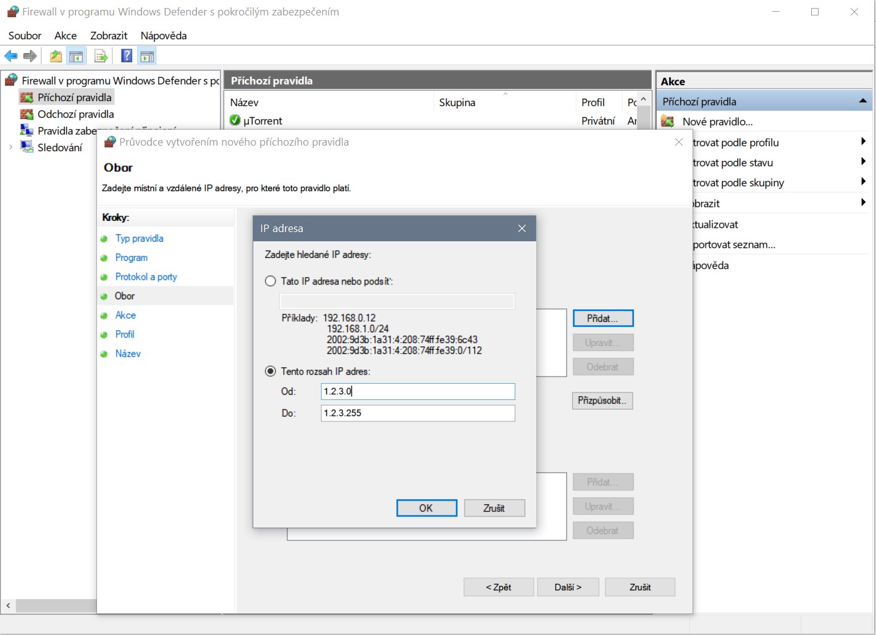Click the export list toolbar icon

coord(101,56)
